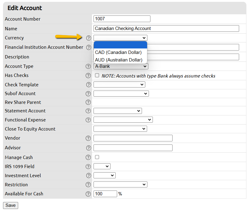Image resolution: width=247 pixels, height=212 pixels.
Task: Open the Description help icon
Action: click(88, 57)
